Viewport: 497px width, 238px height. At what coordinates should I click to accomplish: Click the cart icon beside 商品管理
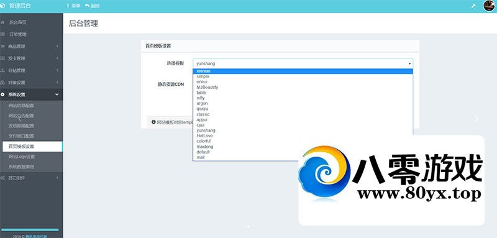coord(3,46)
